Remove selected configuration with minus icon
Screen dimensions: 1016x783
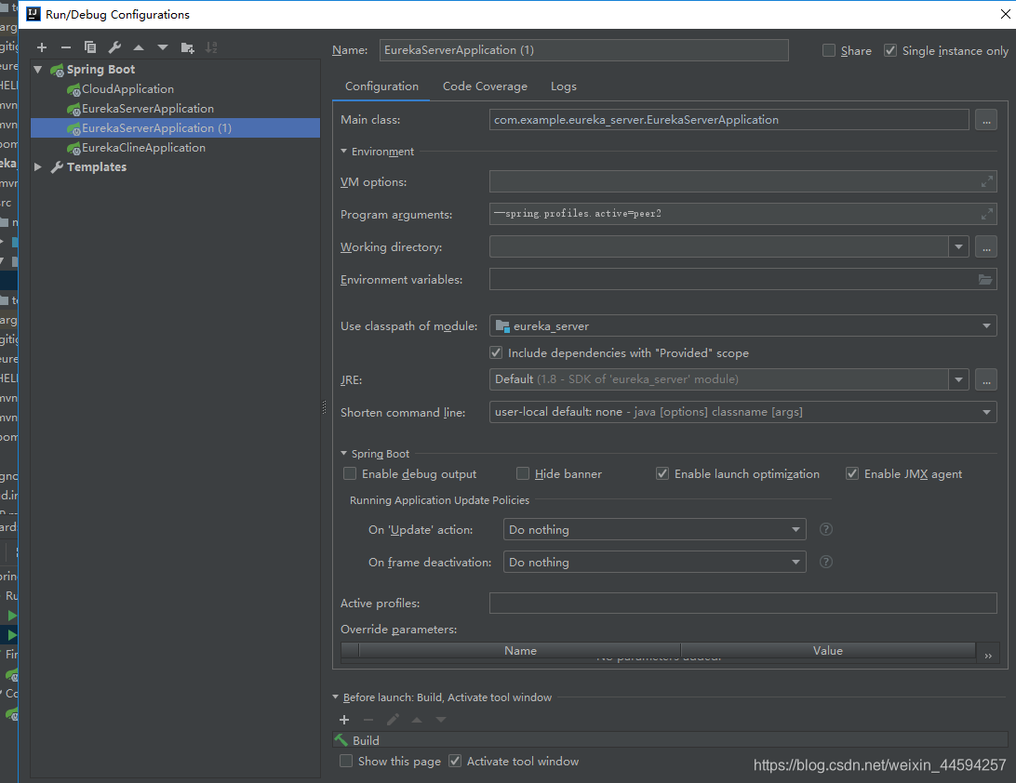pyautogui.click(x=66, y=47)
